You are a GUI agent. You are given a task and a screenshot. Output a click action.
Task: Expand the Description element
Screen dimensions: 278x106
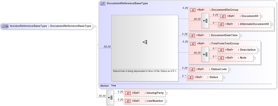coord(258,50)
